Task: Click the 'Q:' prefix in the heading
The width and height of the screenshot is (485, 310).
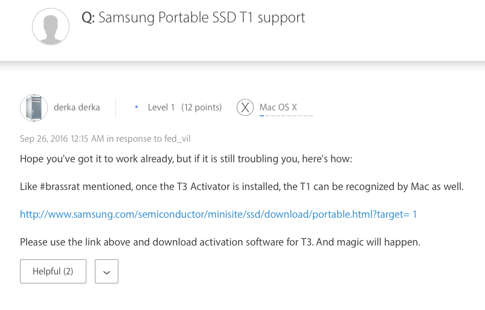Action: tap(88, 17)
